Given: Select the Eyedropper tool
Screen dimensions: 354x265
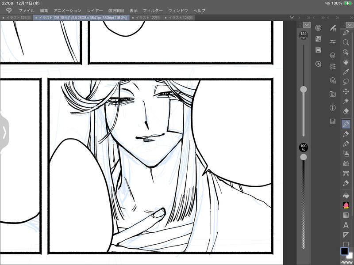Looking at the screenshot, I should click(346, 72).
